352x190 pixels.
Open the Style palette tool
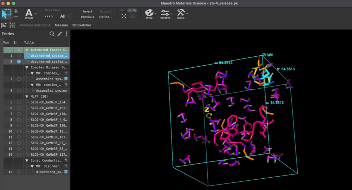[149, 14]
